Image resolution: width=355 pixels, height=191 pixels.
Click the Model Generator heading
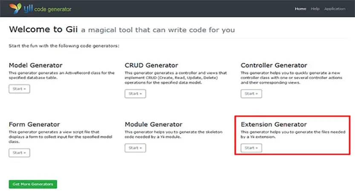click(35, 65)
